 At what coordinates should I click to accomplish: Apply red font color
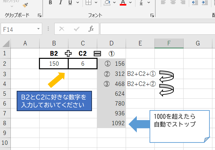(123, 3)
